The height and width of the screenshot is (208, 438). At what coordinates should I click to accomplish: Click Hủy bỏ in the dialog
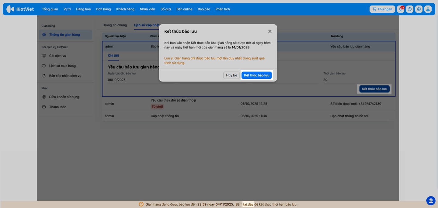[231, 75]
